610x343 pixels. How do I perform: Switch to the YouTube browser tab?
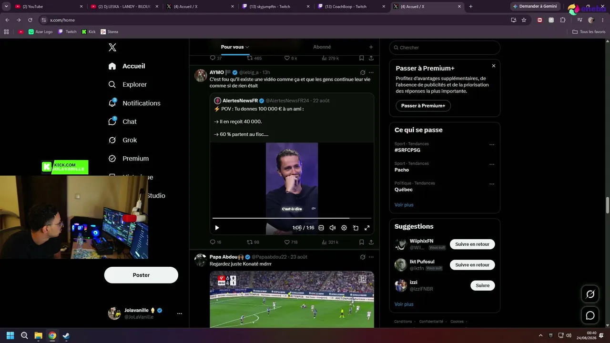click(49, 6)
